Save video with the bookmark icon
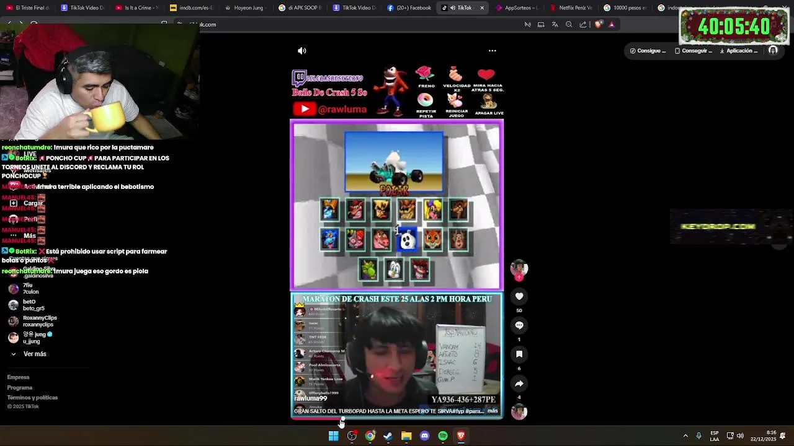Viewport: 794px width, 446px height. [x=519, y=354]
